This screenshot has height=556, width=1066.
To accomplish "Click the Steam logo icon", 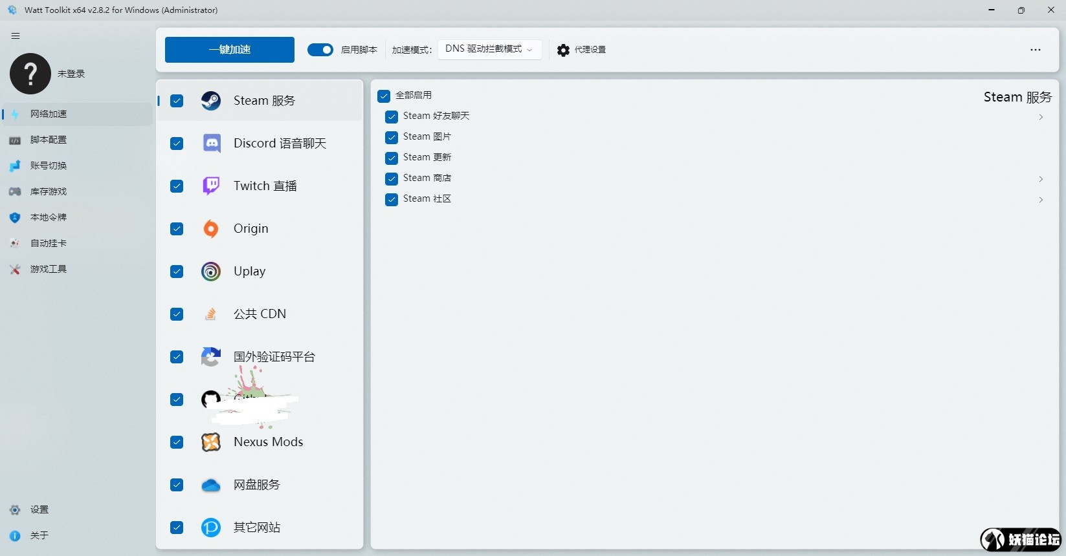I will click(x=211, y=100).
